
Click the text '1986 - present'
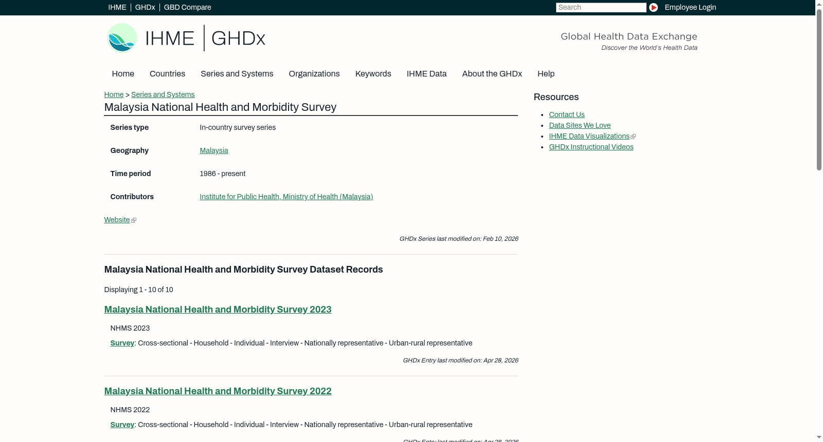pos(222,174)
